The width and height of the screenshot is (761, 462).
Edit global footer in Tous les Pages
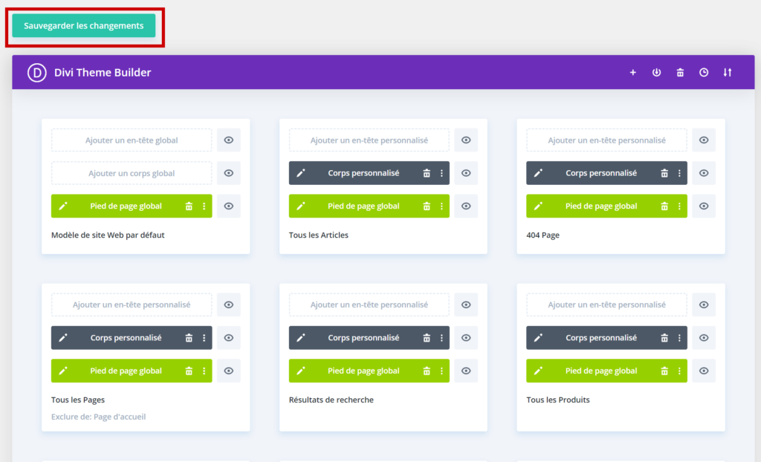tap(63, 371)
